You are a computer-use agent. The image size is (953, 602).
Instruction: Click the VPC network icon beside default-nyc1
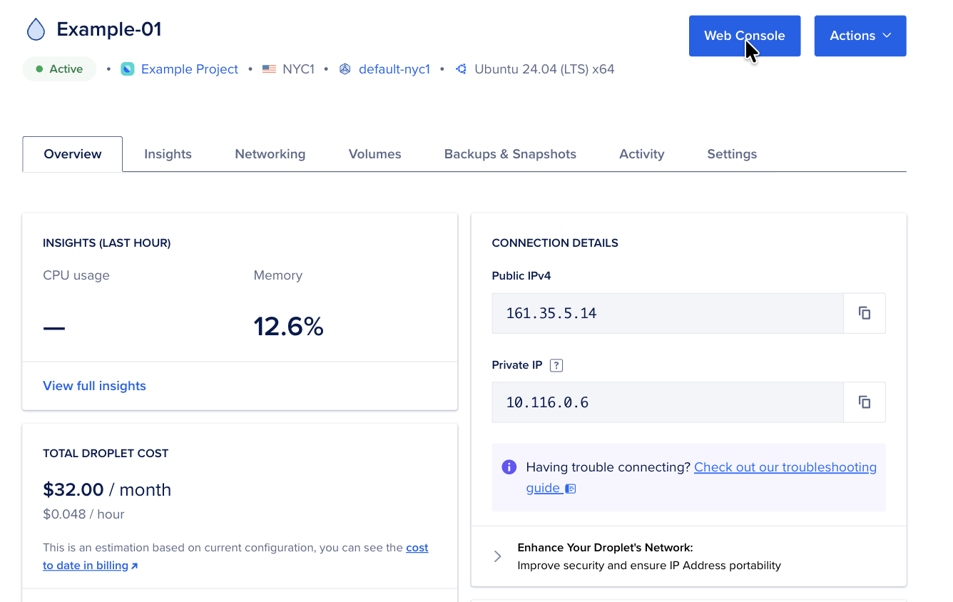(x=345, y=68)
